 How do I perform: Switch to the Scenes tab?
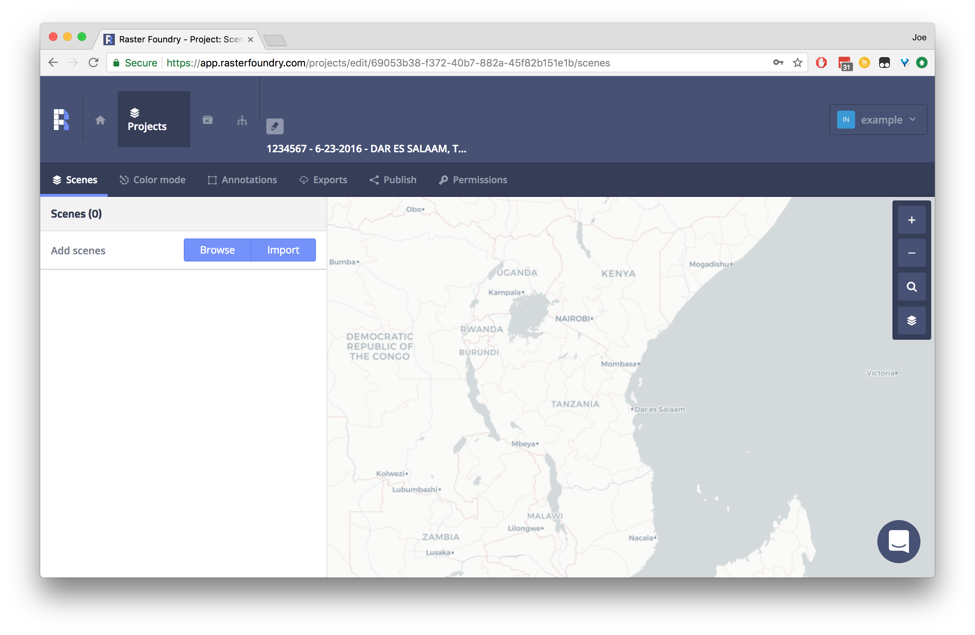tap(75, 180)
